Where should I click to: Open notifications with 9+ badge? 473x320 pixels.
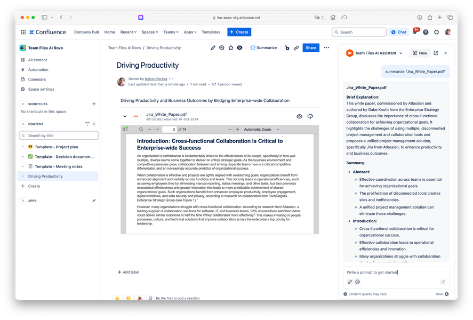coord(415,31)
